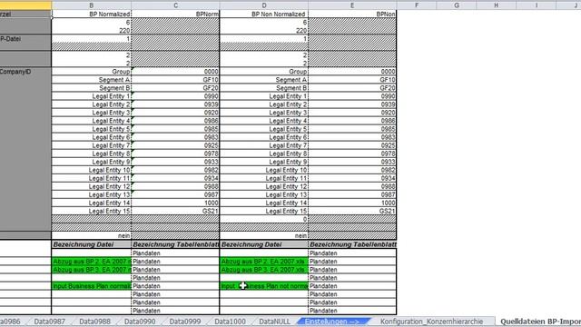
Task: Select 'Legal Entity 15' in column D
Action: tap(264, 211)
